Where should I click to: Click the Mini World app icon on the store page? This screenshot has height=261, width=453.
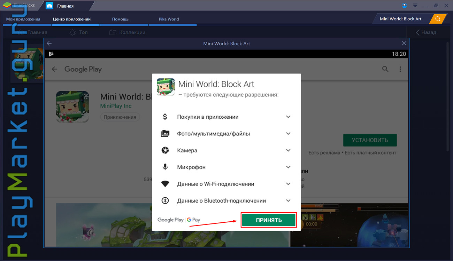72,107
